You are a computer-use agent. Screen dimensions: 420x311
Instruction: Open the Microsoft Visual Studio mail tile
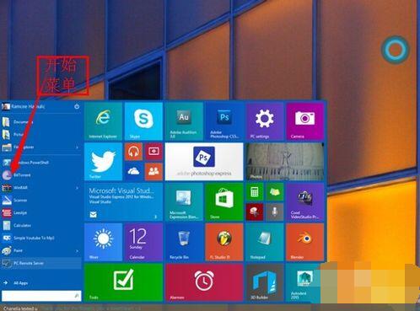point(124,202)
